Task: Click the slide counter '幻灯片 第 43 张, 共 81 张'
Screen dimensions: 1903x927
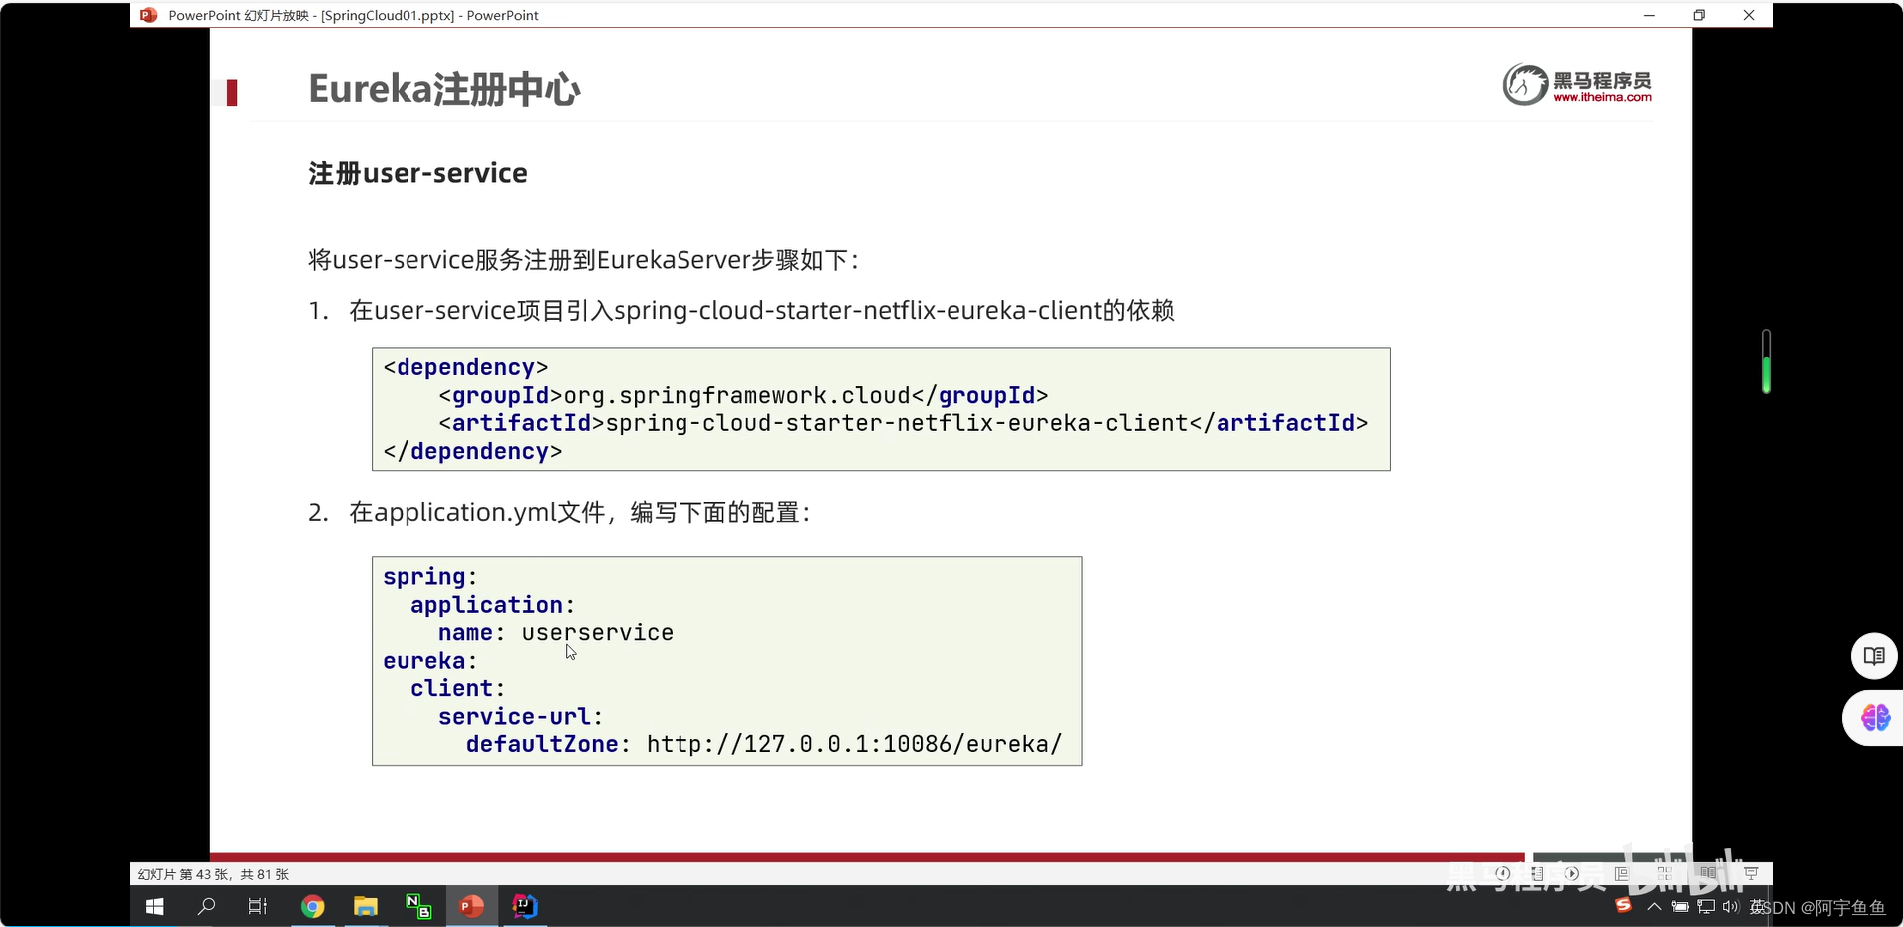Action: pyautogui.click(x=213, y=874)
